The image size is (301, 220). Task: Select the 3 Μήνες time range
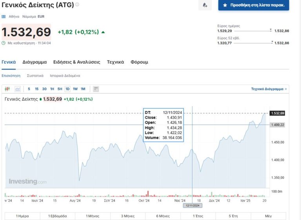click(x=128, y=216)
